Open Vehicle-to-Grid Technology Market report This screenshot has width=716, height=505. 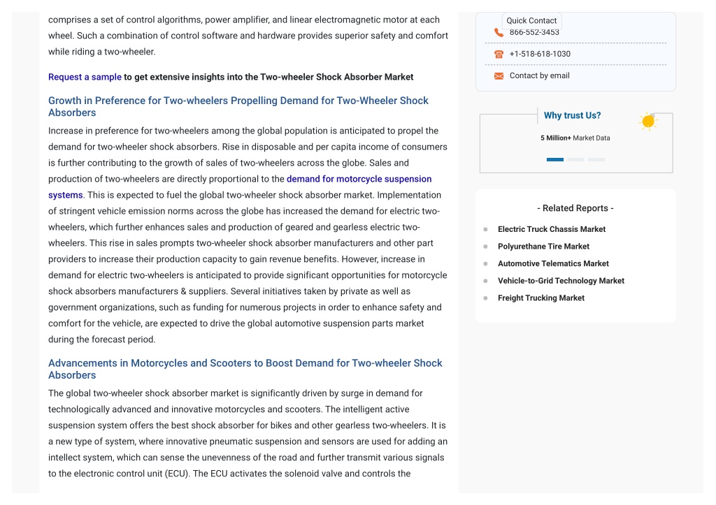561,281
